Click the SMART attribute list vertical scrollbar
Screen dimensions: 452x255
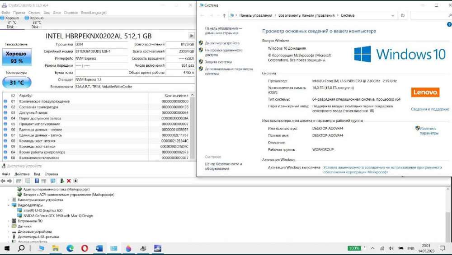coord(192,127)
